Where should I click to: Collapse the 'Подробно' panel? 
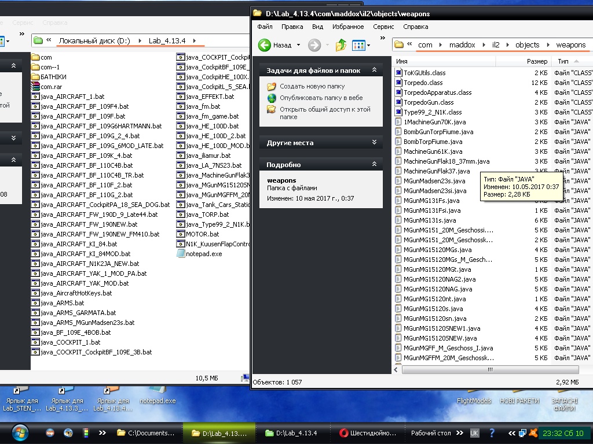[374, 164]
